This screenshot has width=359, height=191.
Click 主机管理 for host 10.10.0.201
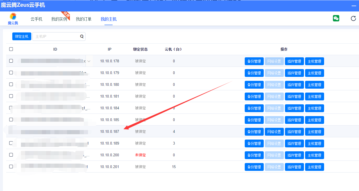pyautogui.click(x=314, y=167)
